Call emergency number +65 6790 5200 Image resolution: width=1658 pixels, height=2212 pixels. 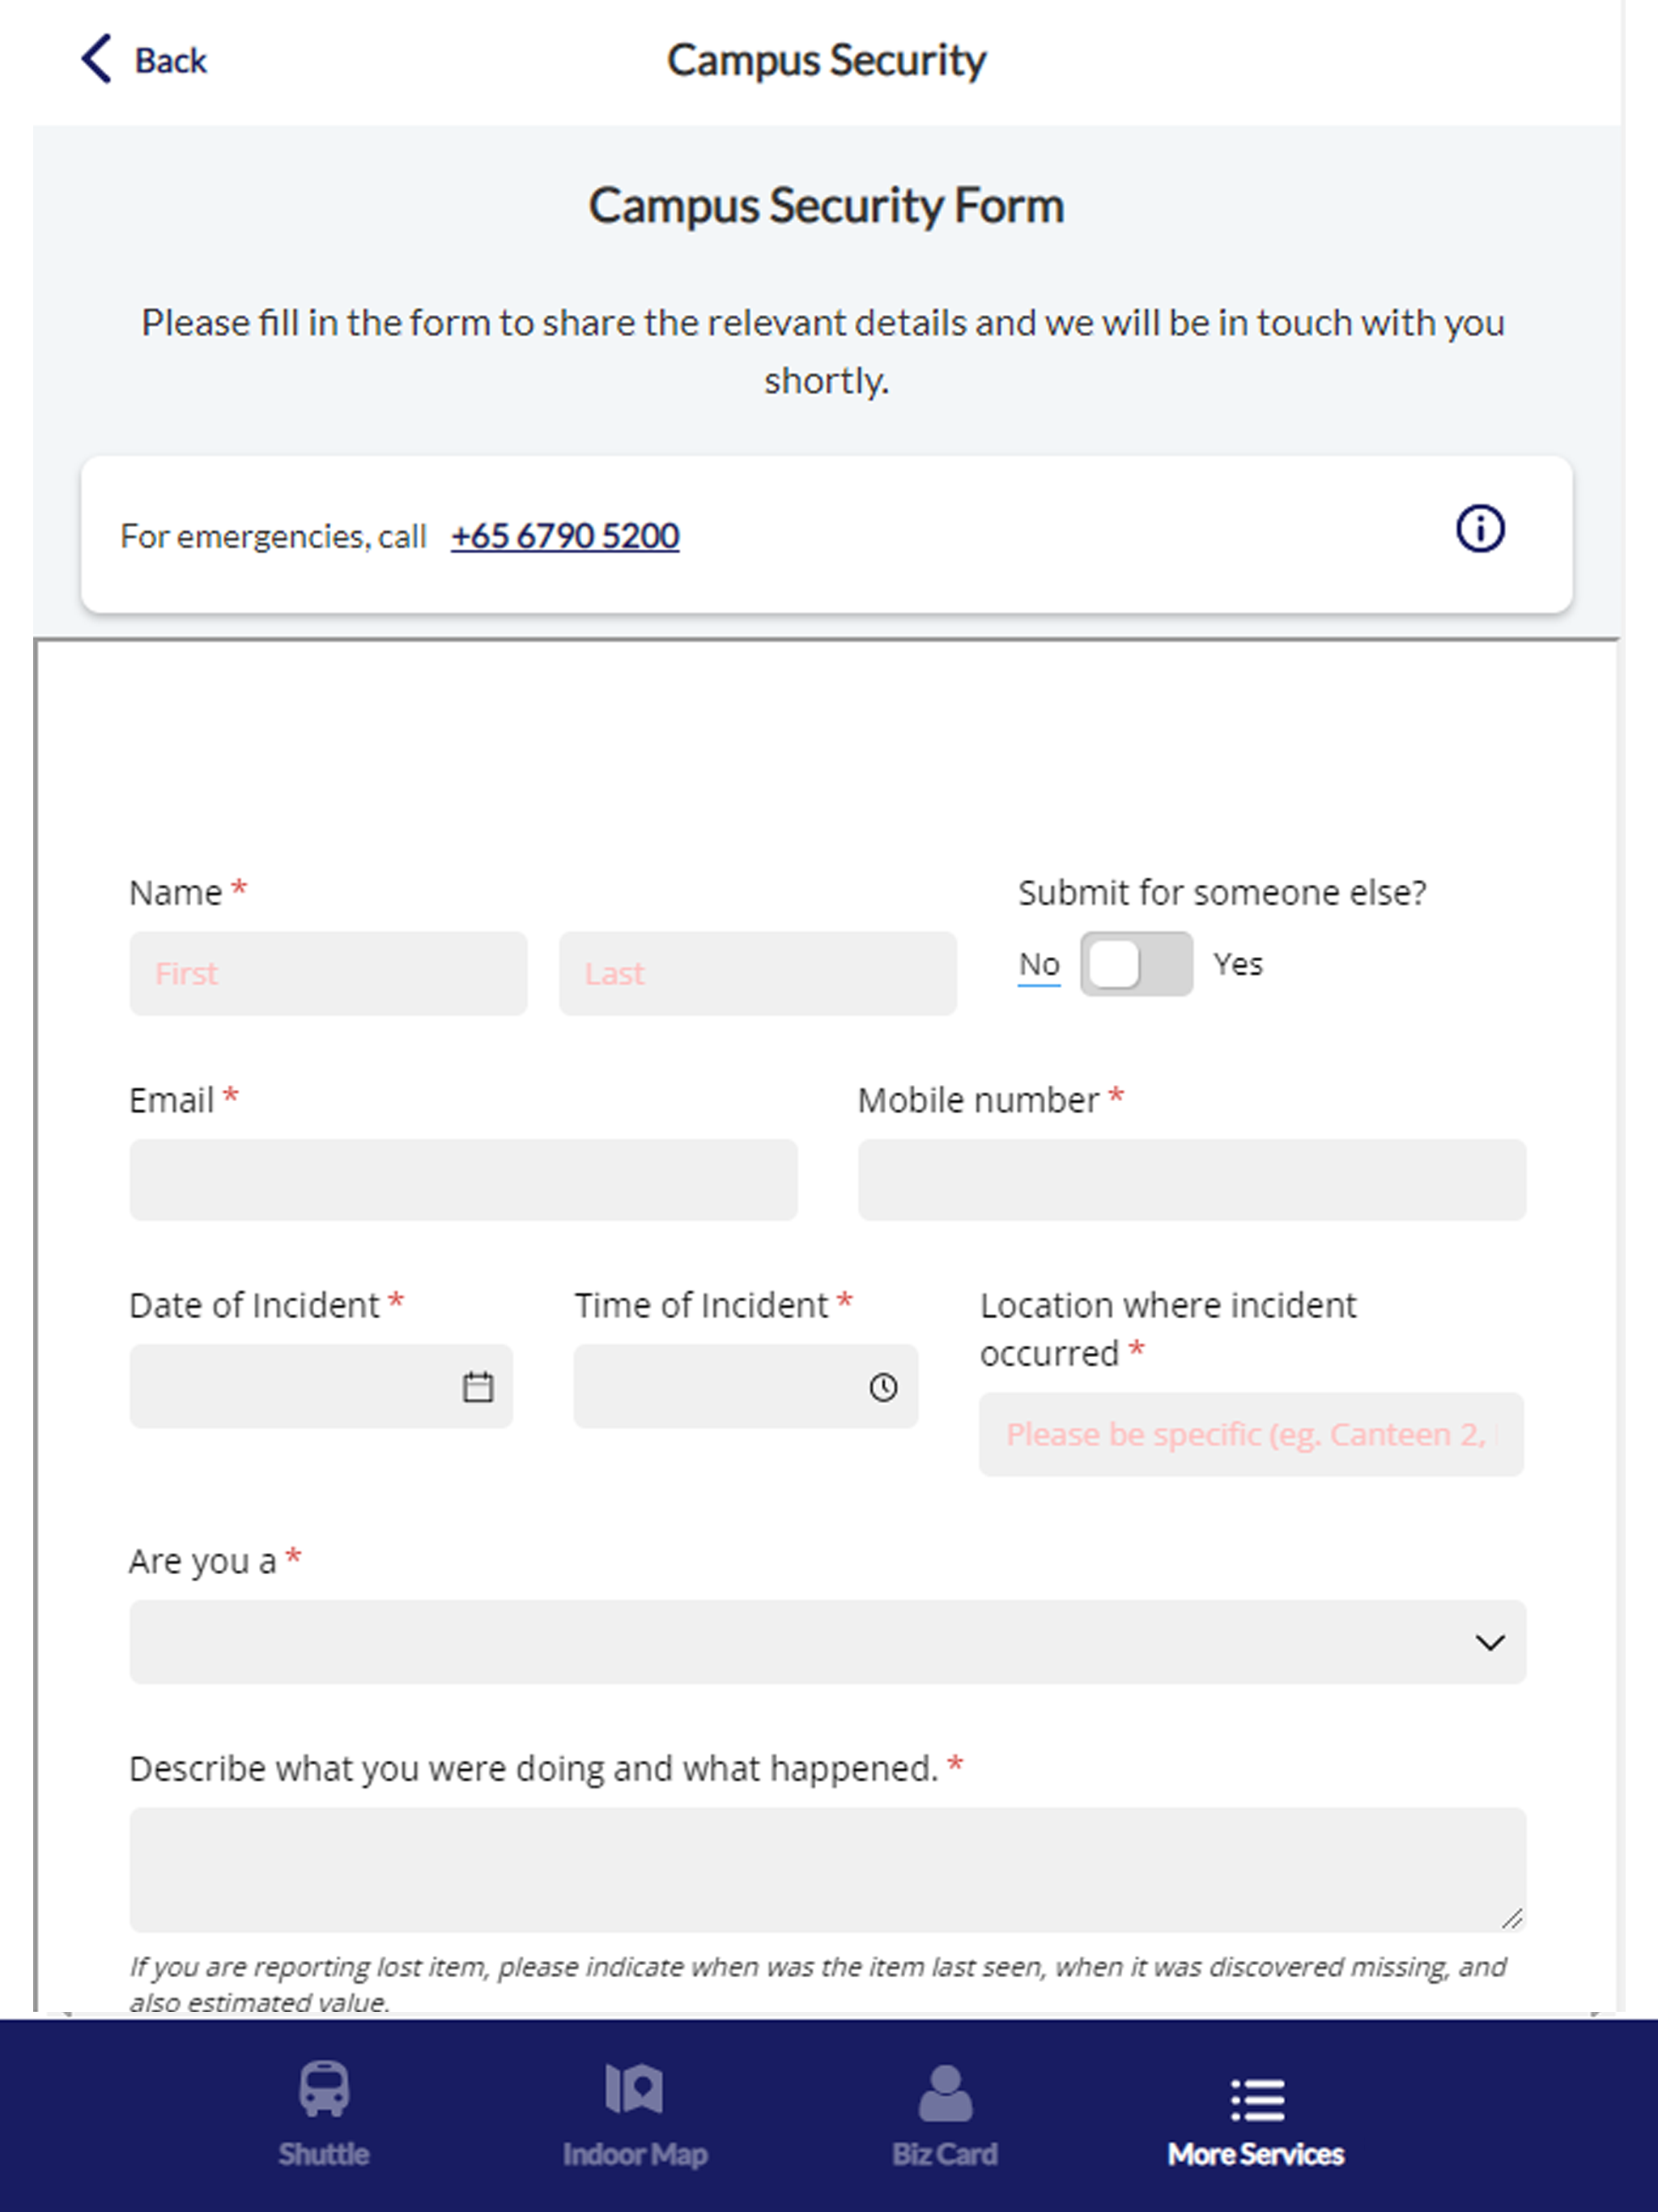[x=565, y=536]
